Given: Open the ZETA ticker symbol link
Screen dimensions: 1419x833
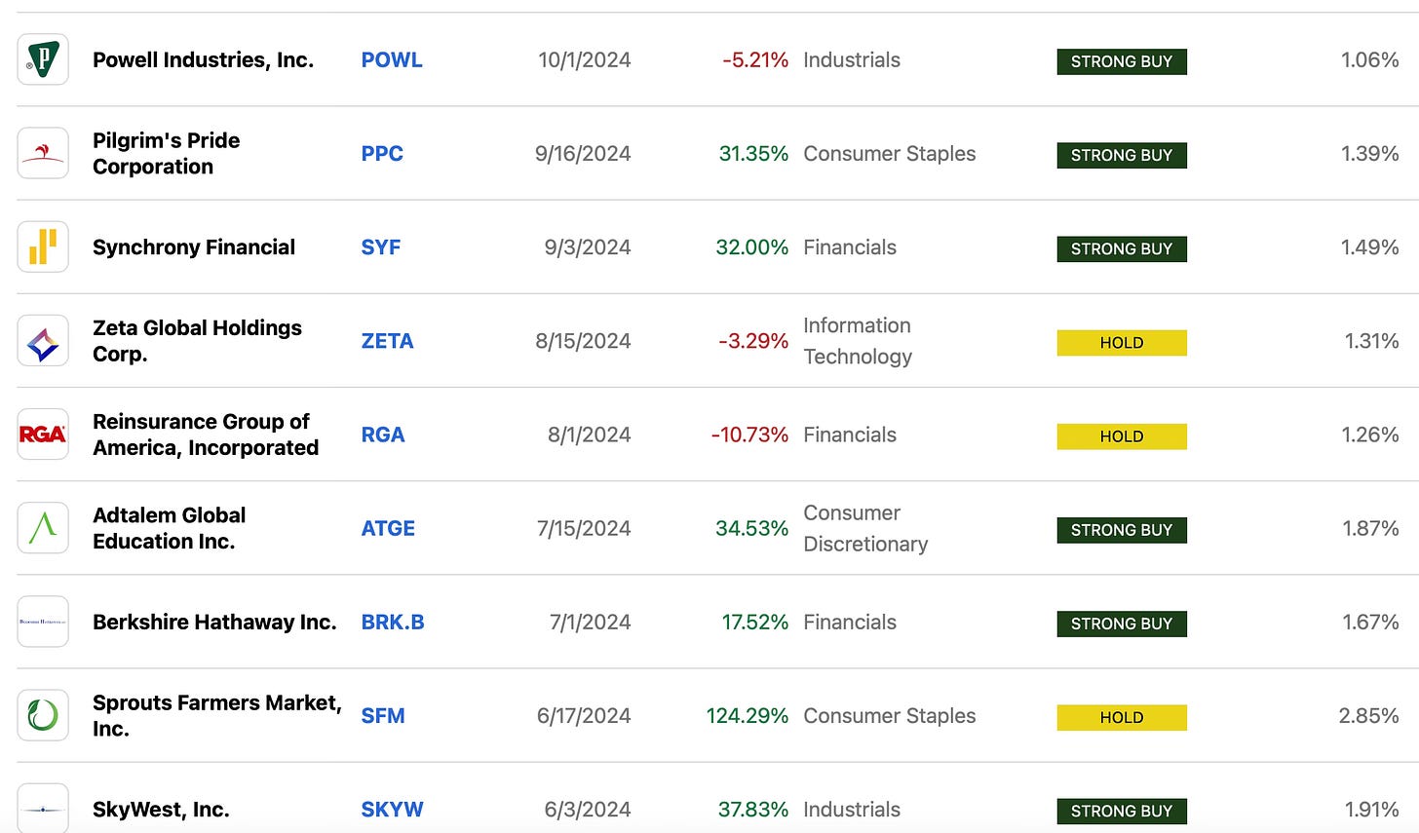Looking at the screenshot, I should [x=387, y=341].
